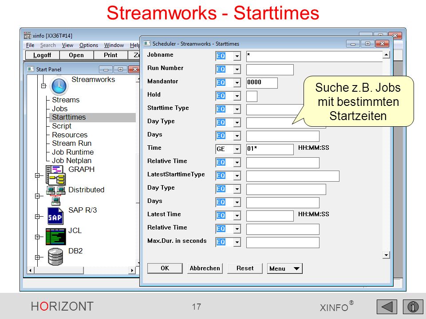Click the LatestStarttimeType input field

click(x=293, y=176)
